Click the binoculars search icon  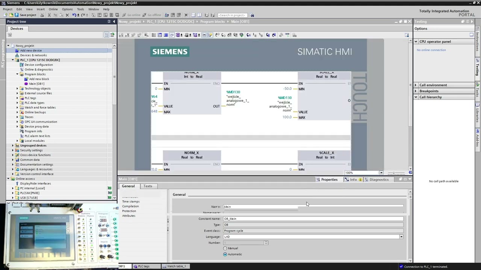(252, 15)
